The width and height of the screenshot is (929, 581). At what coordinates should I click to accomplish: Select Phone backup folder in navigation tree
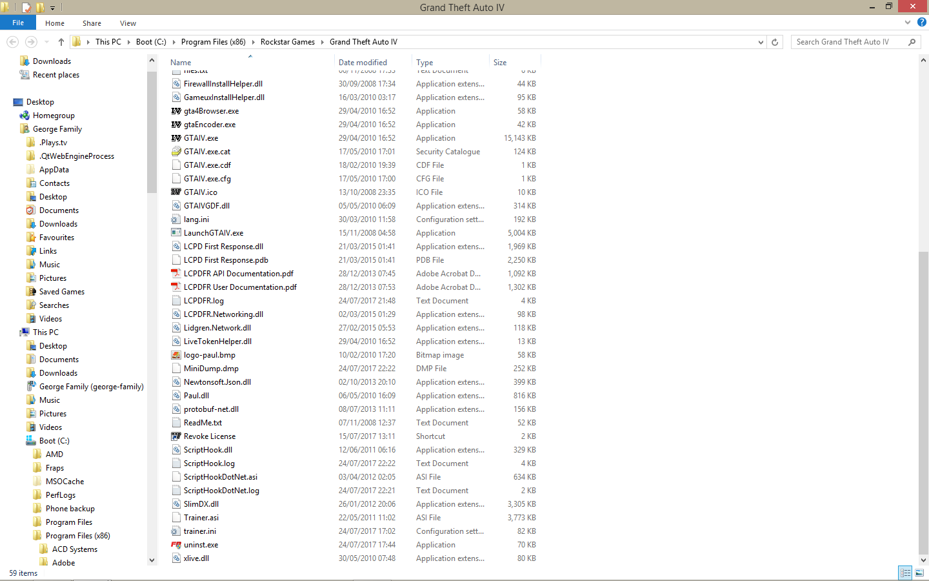tap(70, 509)
